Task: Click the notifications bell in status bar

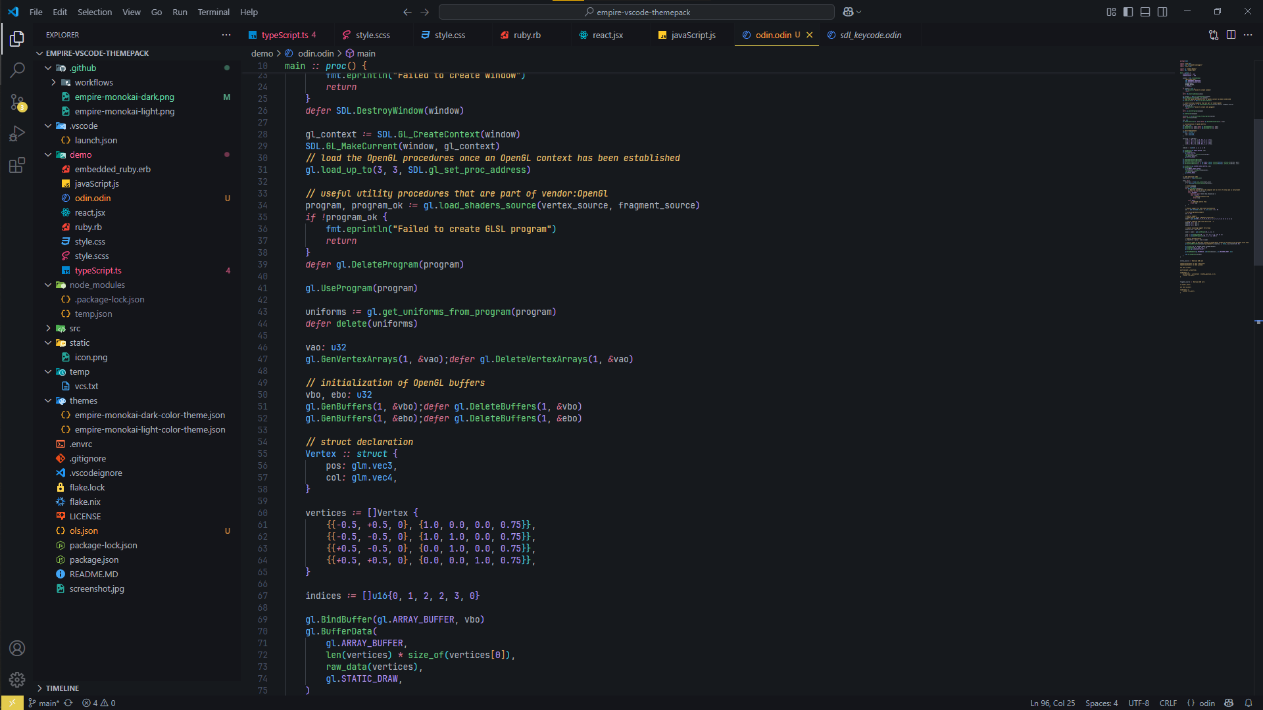Action: pyautogui.click(x=1248, y=703)
